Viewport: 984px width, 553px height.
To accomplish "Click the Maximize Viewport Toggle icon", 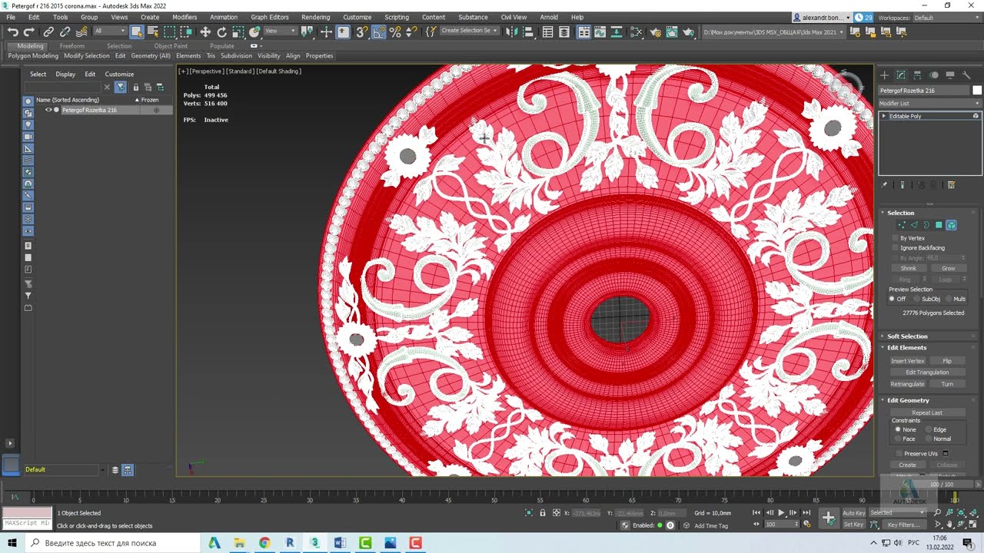I will (974, 525).
